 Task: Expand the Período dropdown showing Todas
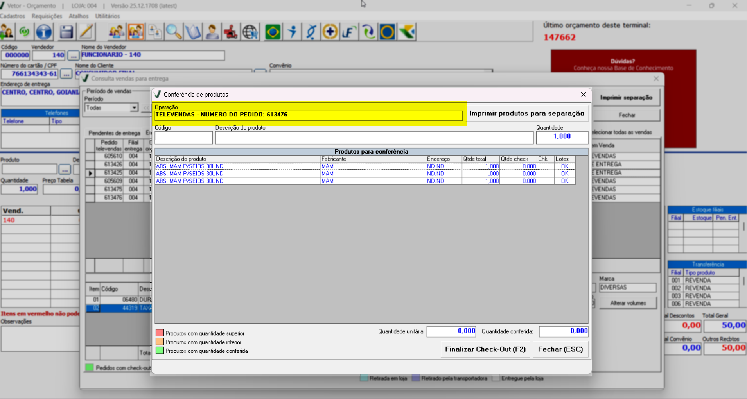click(134, 108)
